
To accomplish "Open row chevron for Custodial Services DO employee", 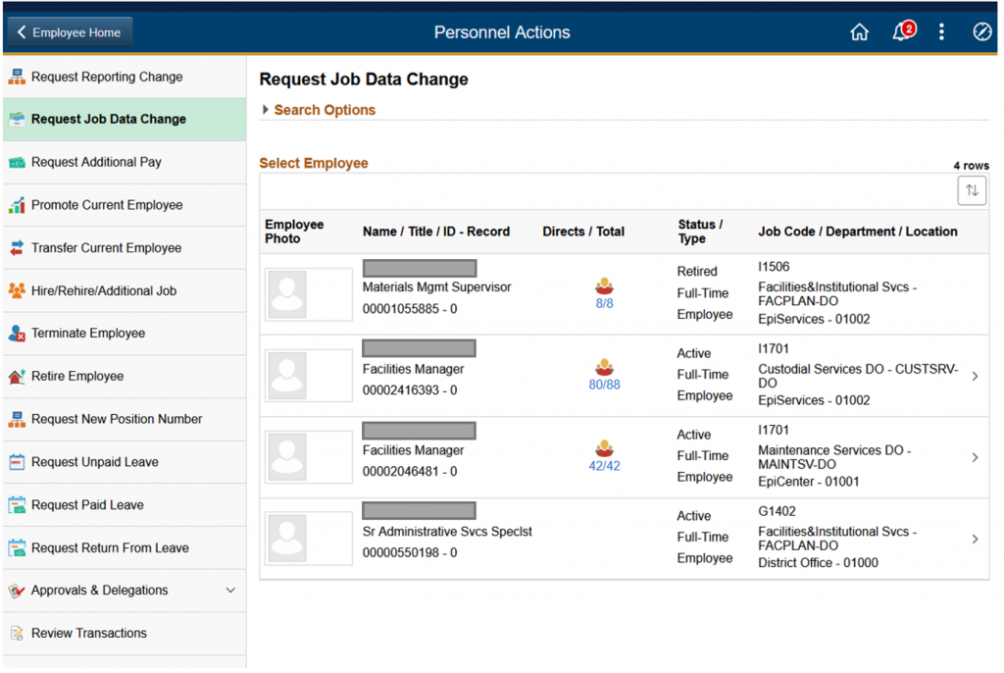I will click(975, 377).
